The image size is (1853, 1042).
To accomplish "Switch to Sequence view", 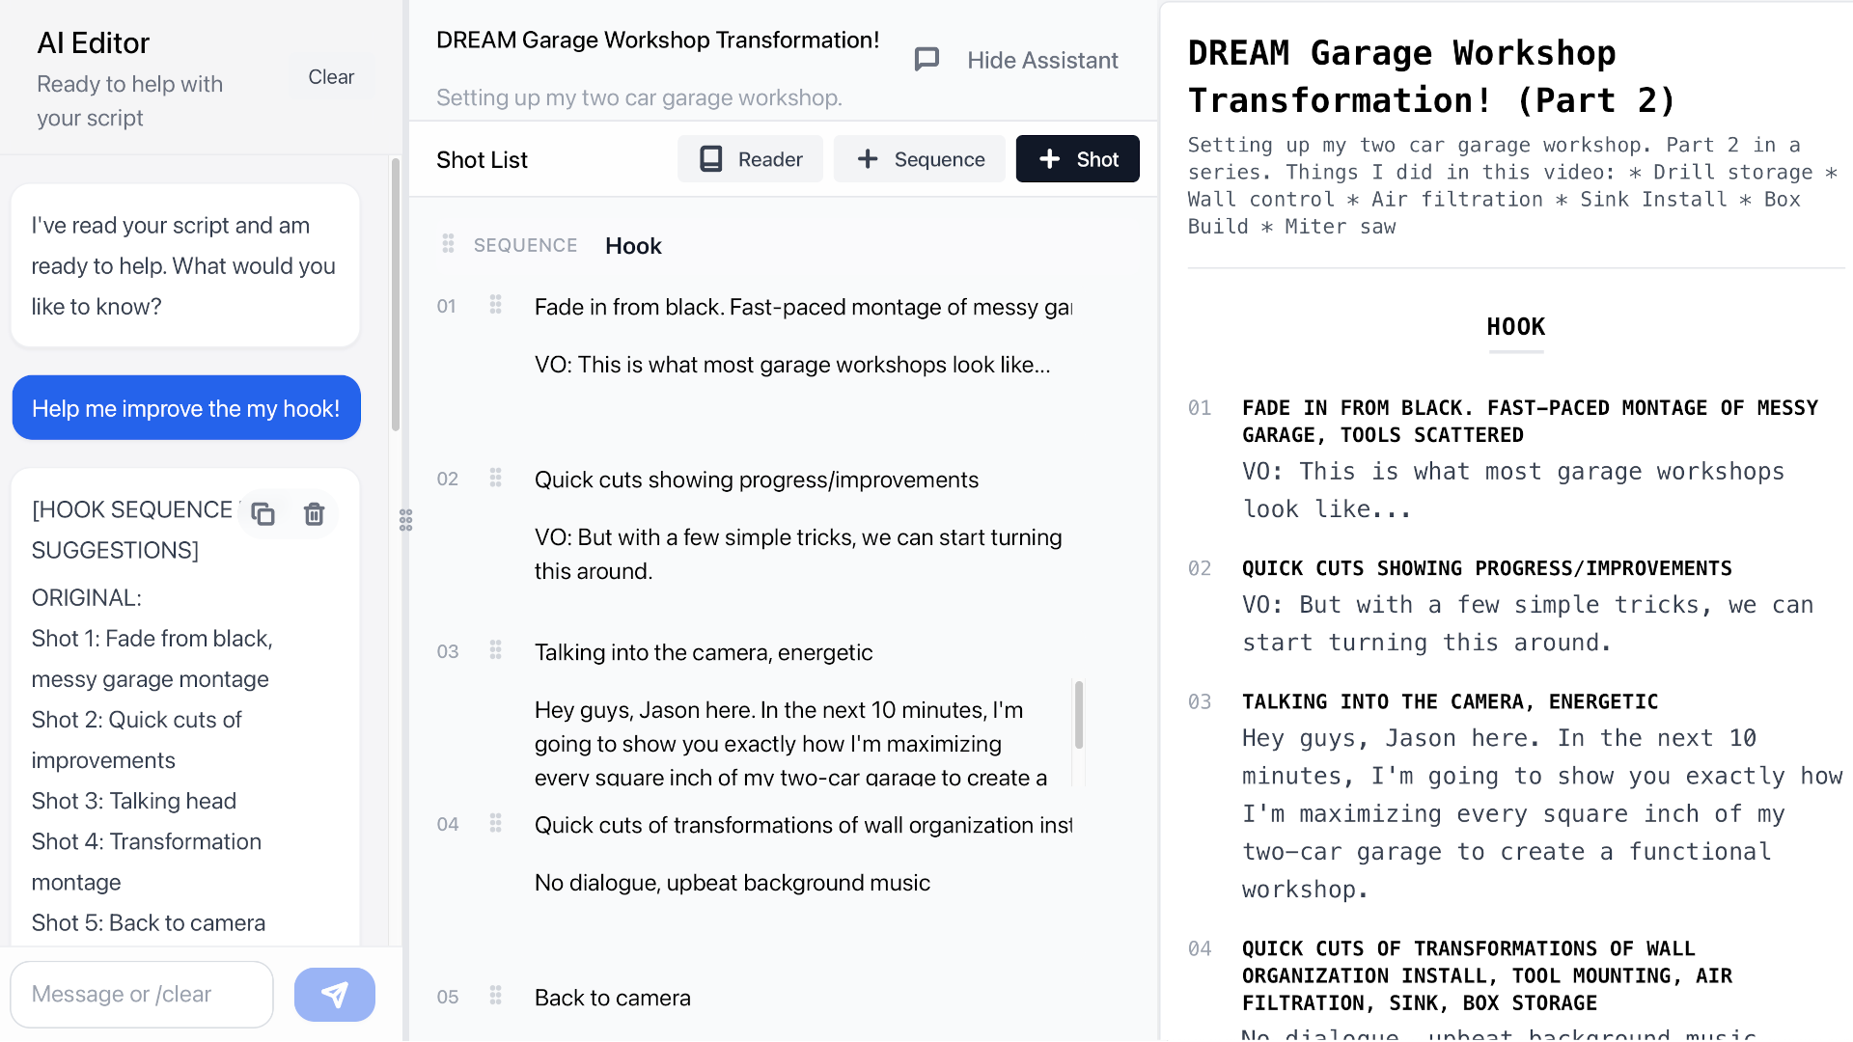I will coord(919,158).
